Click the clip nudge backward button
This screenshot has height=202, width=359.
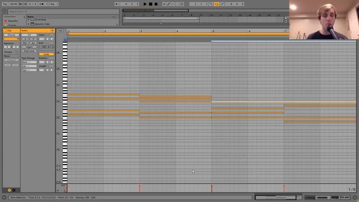[7, 65]
